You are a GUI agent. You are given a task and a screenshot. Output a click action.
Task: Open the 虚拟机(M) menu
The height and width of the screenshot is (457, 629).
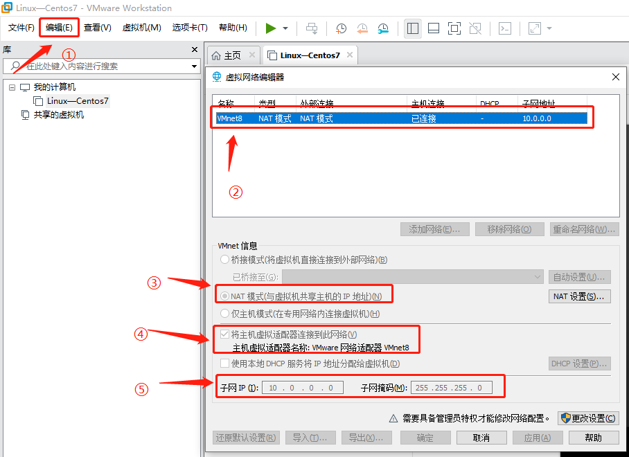(141, 28)
